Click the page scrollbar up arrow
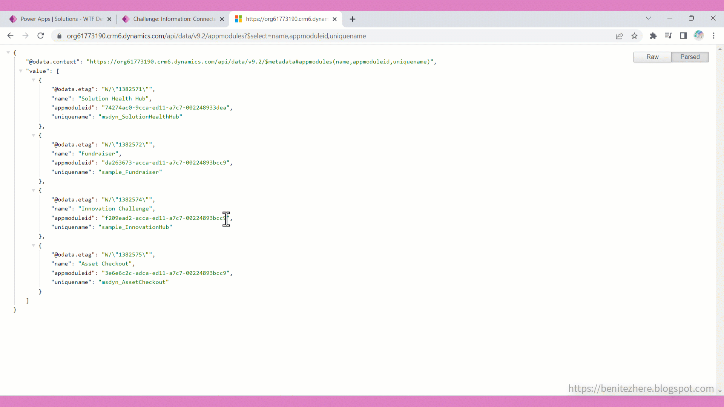This screenshot has width=724, height=407. tap(720, 49)
